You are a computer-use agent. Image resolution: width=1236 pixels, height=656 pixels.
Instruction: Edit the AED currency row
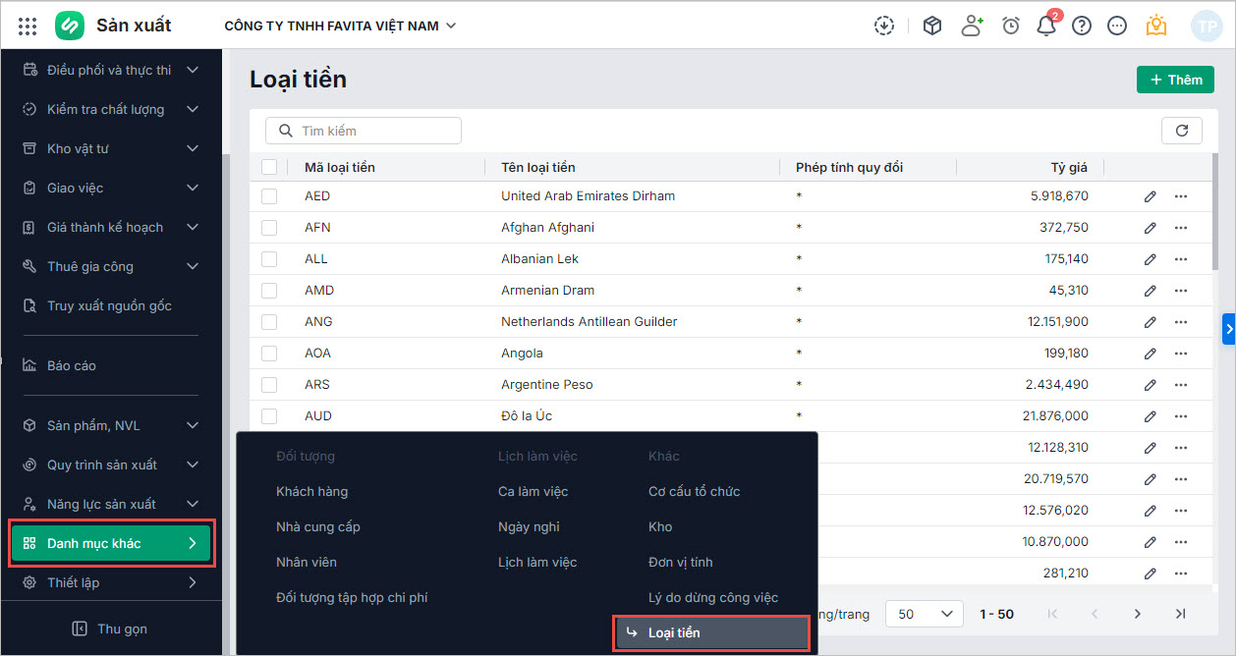(x=1150, y=196)
